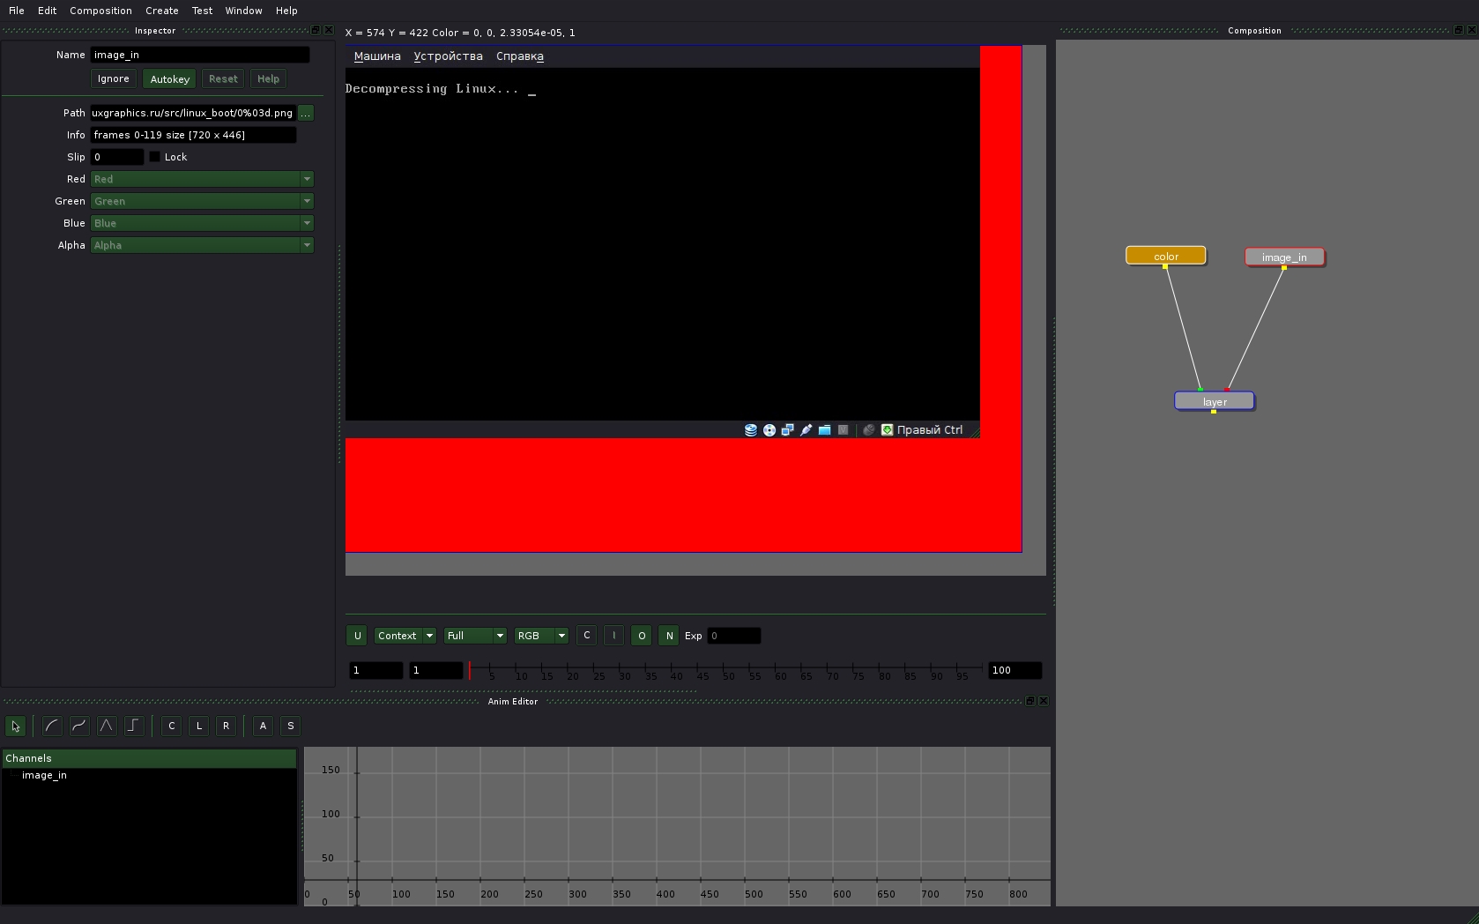
Task: Close the Composition panel
Action: 1471,30
